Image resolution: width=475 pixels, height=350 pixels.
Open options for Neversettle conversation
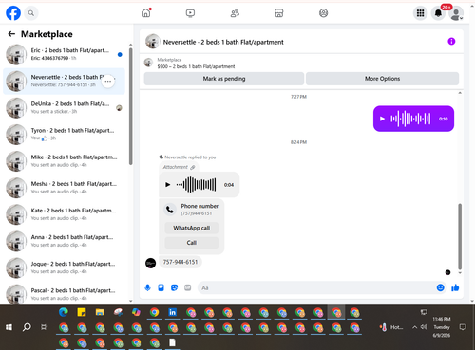[x=108, y=82]
